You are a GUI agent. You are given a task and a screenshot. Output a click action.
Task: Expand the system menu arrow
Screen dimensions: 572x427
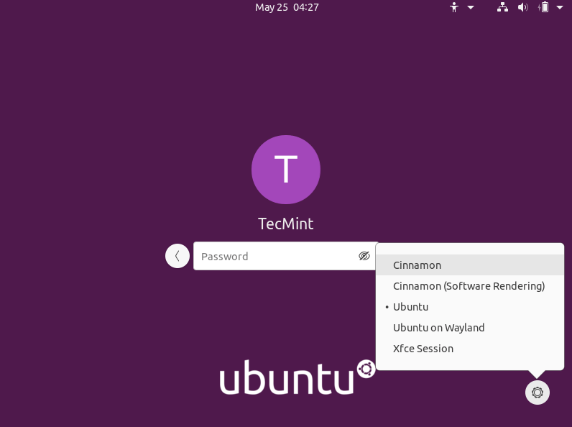(x=560, y=7)
